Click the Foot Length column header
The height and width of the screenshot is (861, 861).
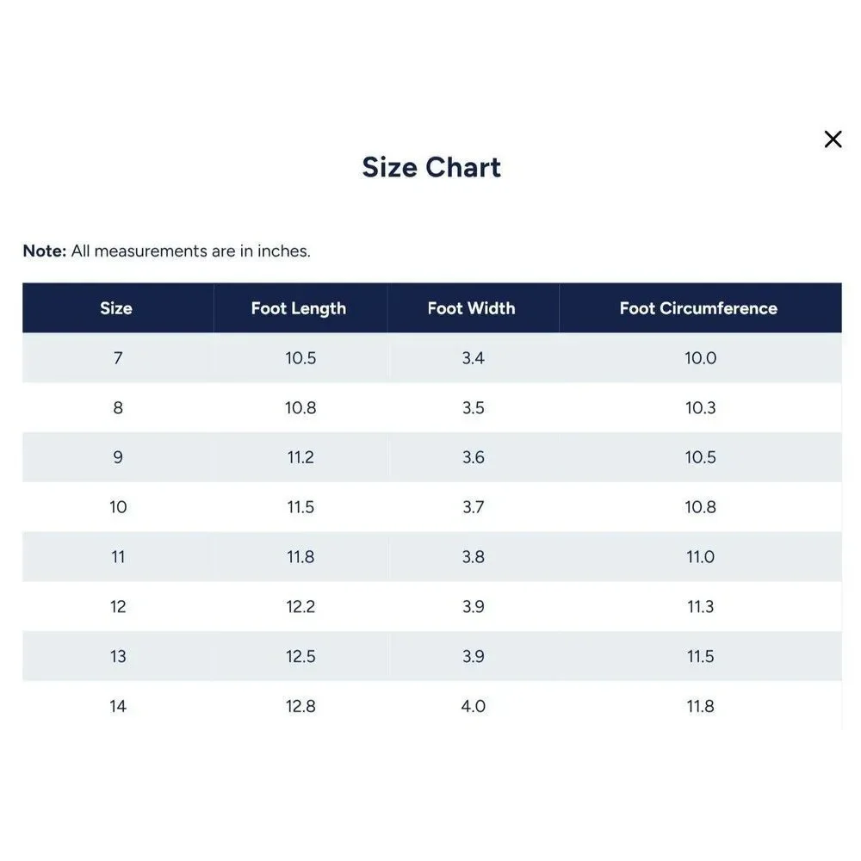point(300,307)
